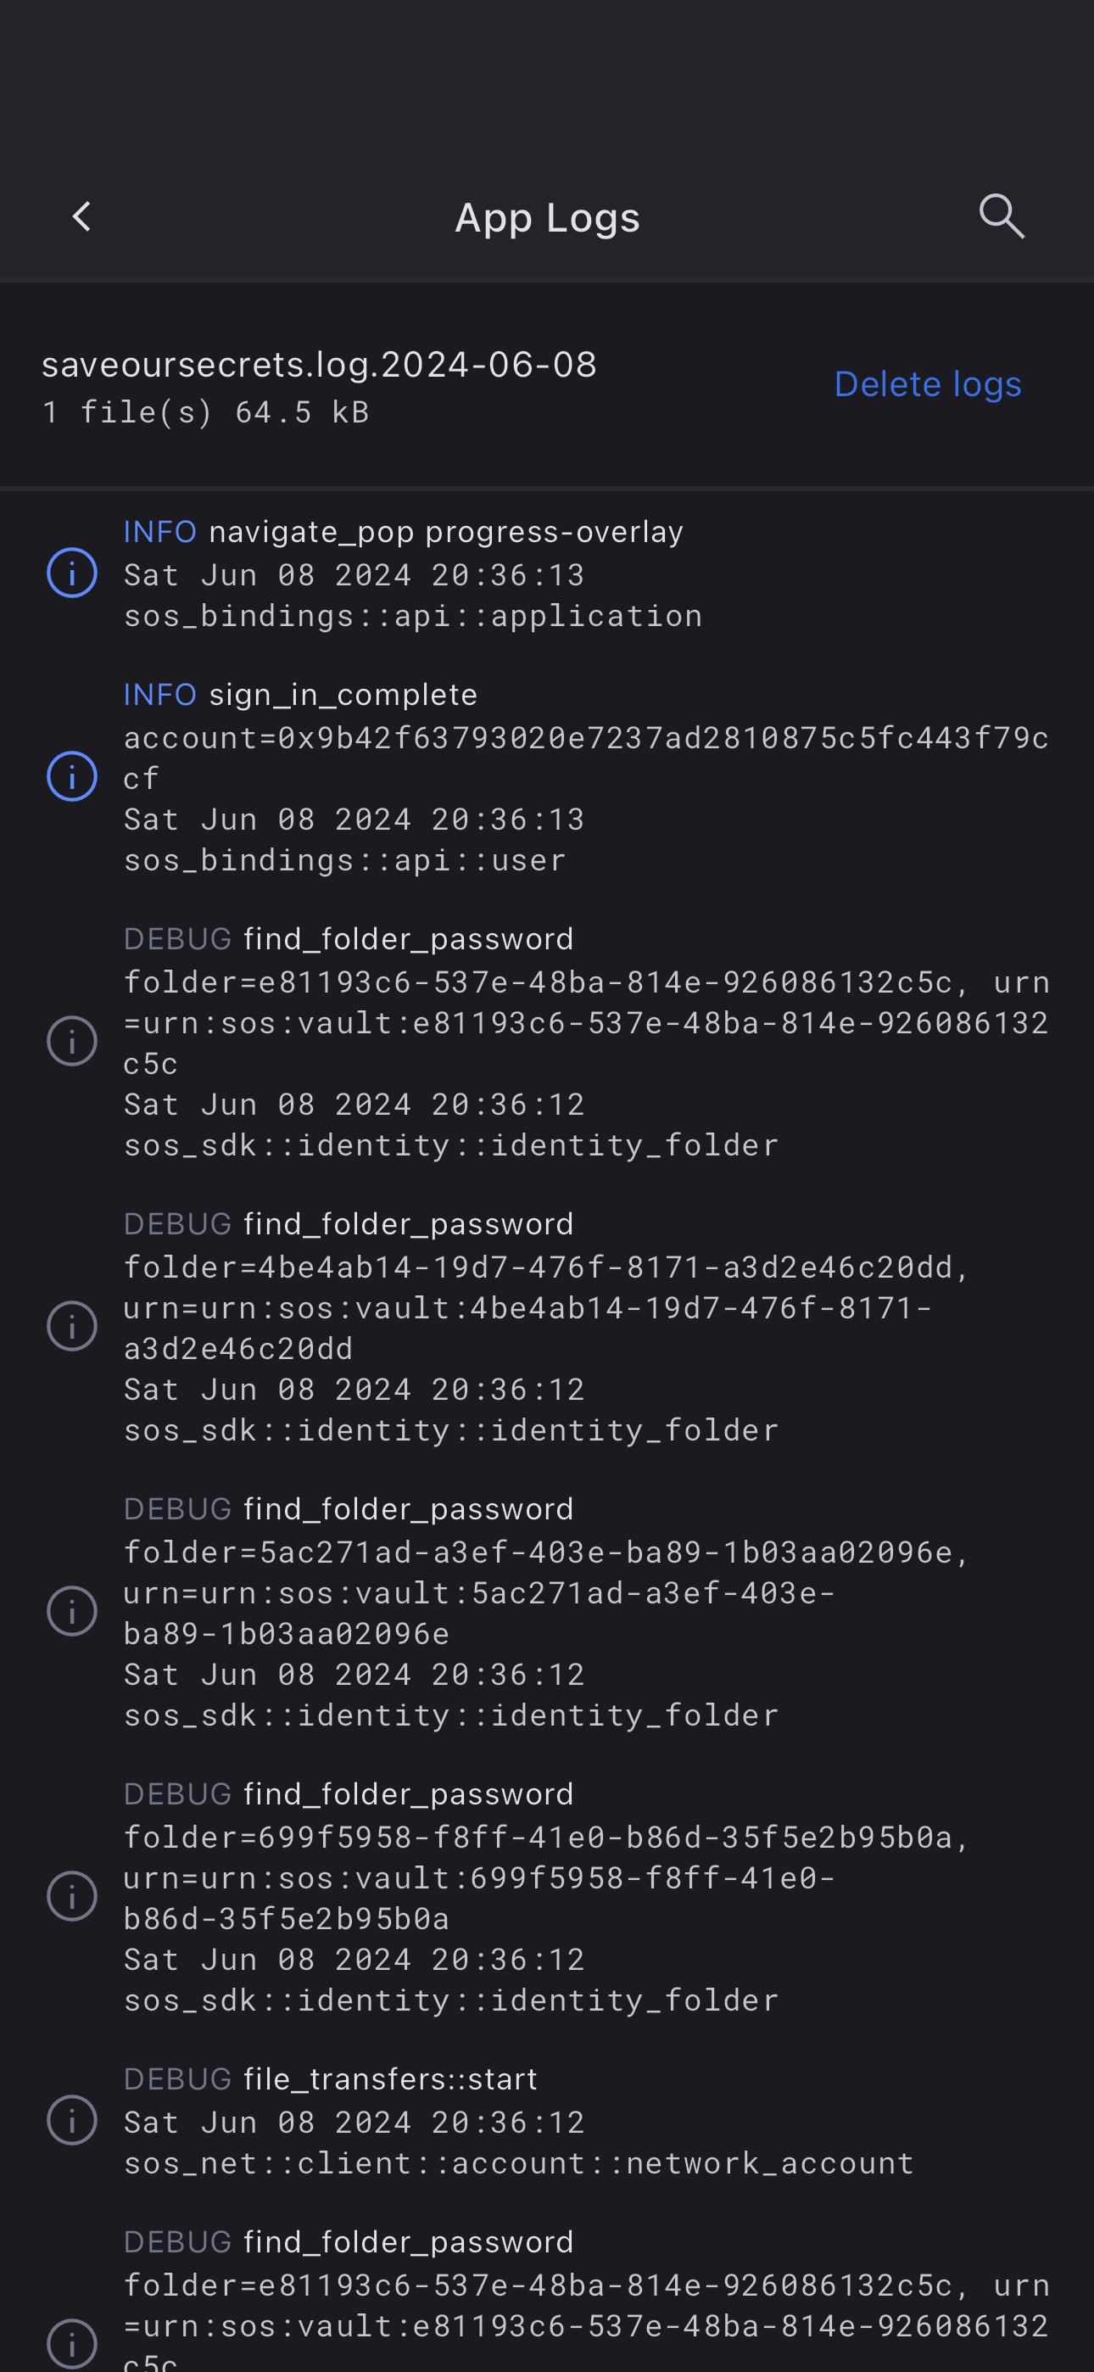Tap info icon beside sign_in_complete entry
The image size is (1094, 2372).
point(72,776)
